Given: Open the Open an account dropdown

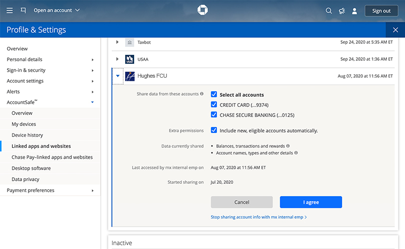Looking at the screenshot, I should [56, 10].
